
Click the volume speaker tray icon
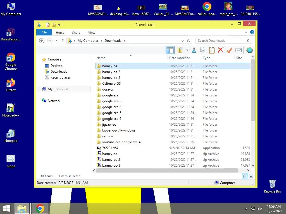point(259,209)
